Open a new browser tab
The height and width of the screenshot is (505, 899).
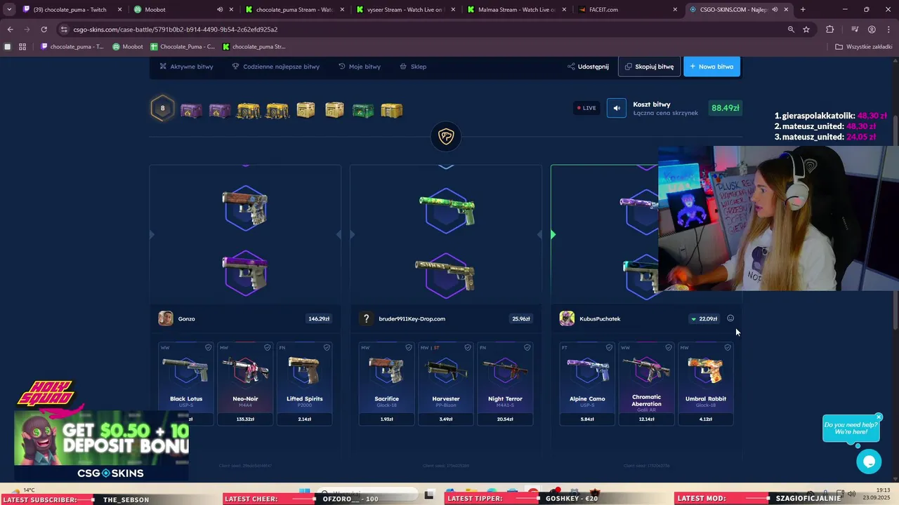pyautogui.click(x=803, y=10)
